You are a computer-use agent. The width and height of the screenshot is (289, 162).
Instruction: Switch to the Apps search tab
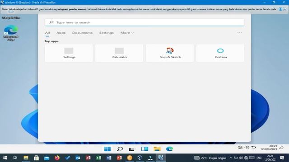point(61,33)
